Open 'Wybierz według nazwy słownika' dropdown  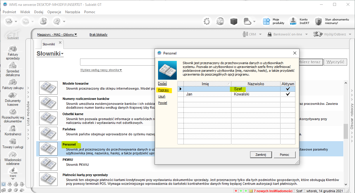101,70
